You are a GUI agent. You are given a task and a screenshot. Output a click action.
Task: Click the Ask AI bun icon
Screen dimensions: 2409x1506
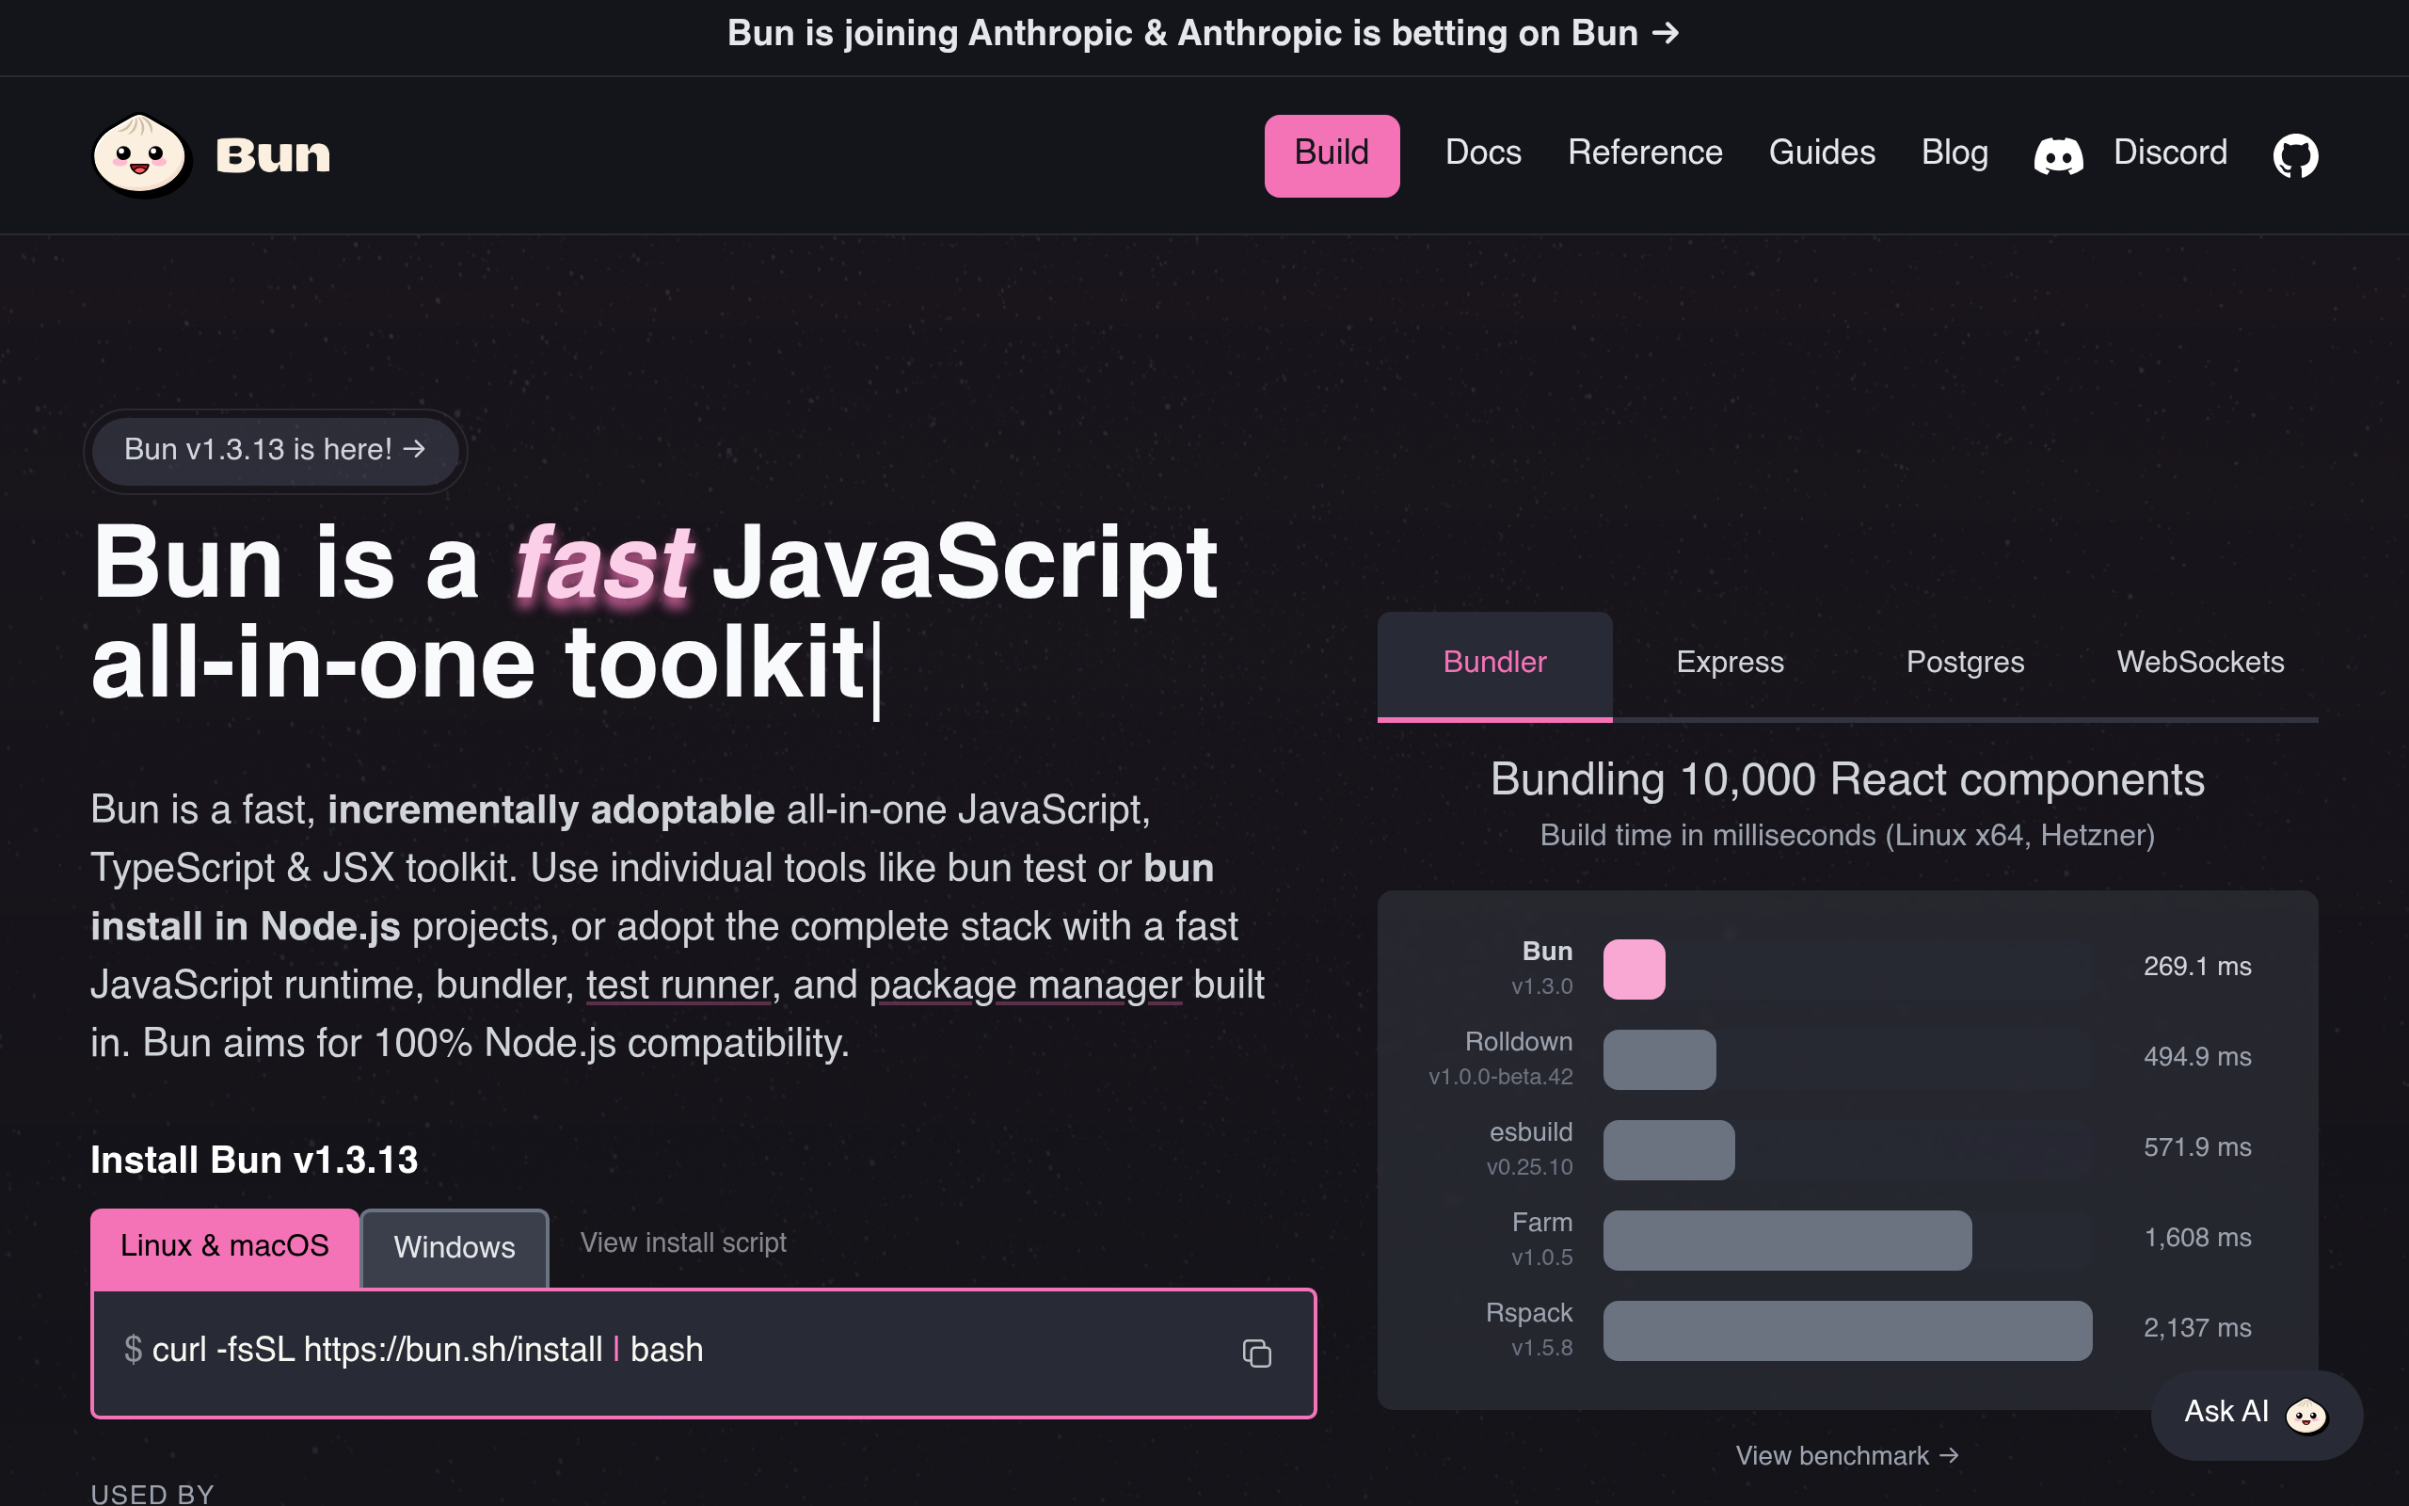coord(2305,1415)
